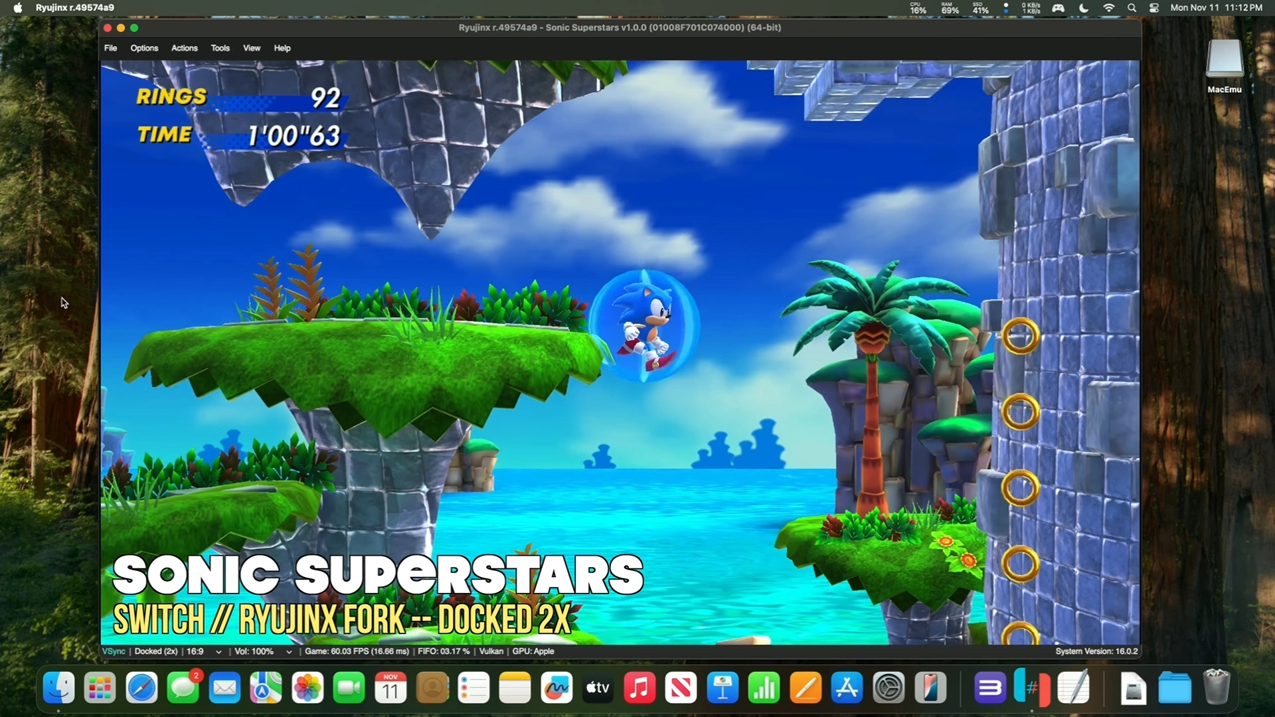Expand the 16:9 aspect ratio dropdown
The width and height of the screenshot is (1275, 717).
[x=218, y=652]
